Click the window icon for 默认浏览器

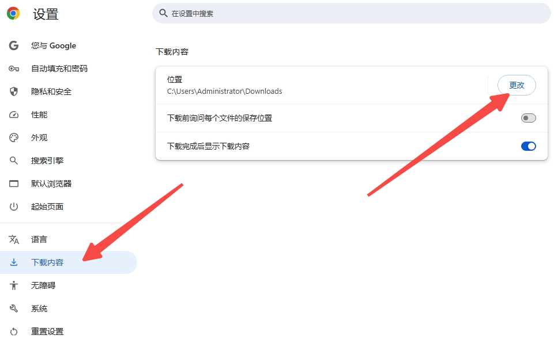14,184
